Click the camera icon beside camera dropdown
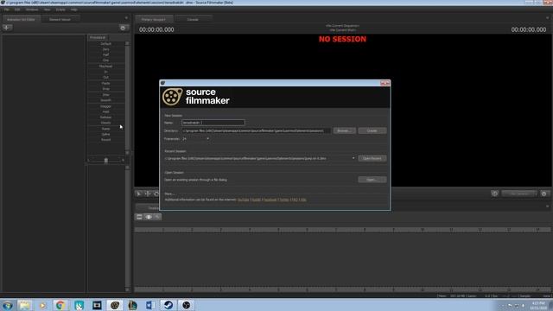Screen dimensions: 553x311 (495, 194)
